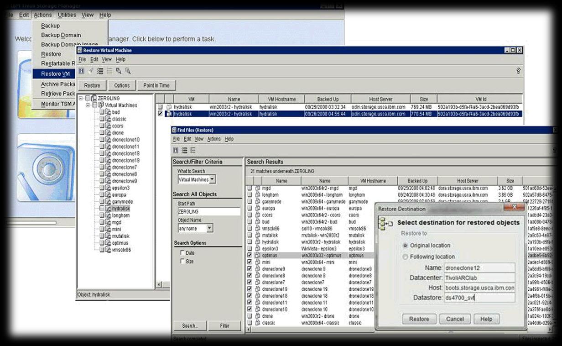
Task: Open Actions menu in the Find Files window
Action: pyautogui.click(x=214, y=139)
